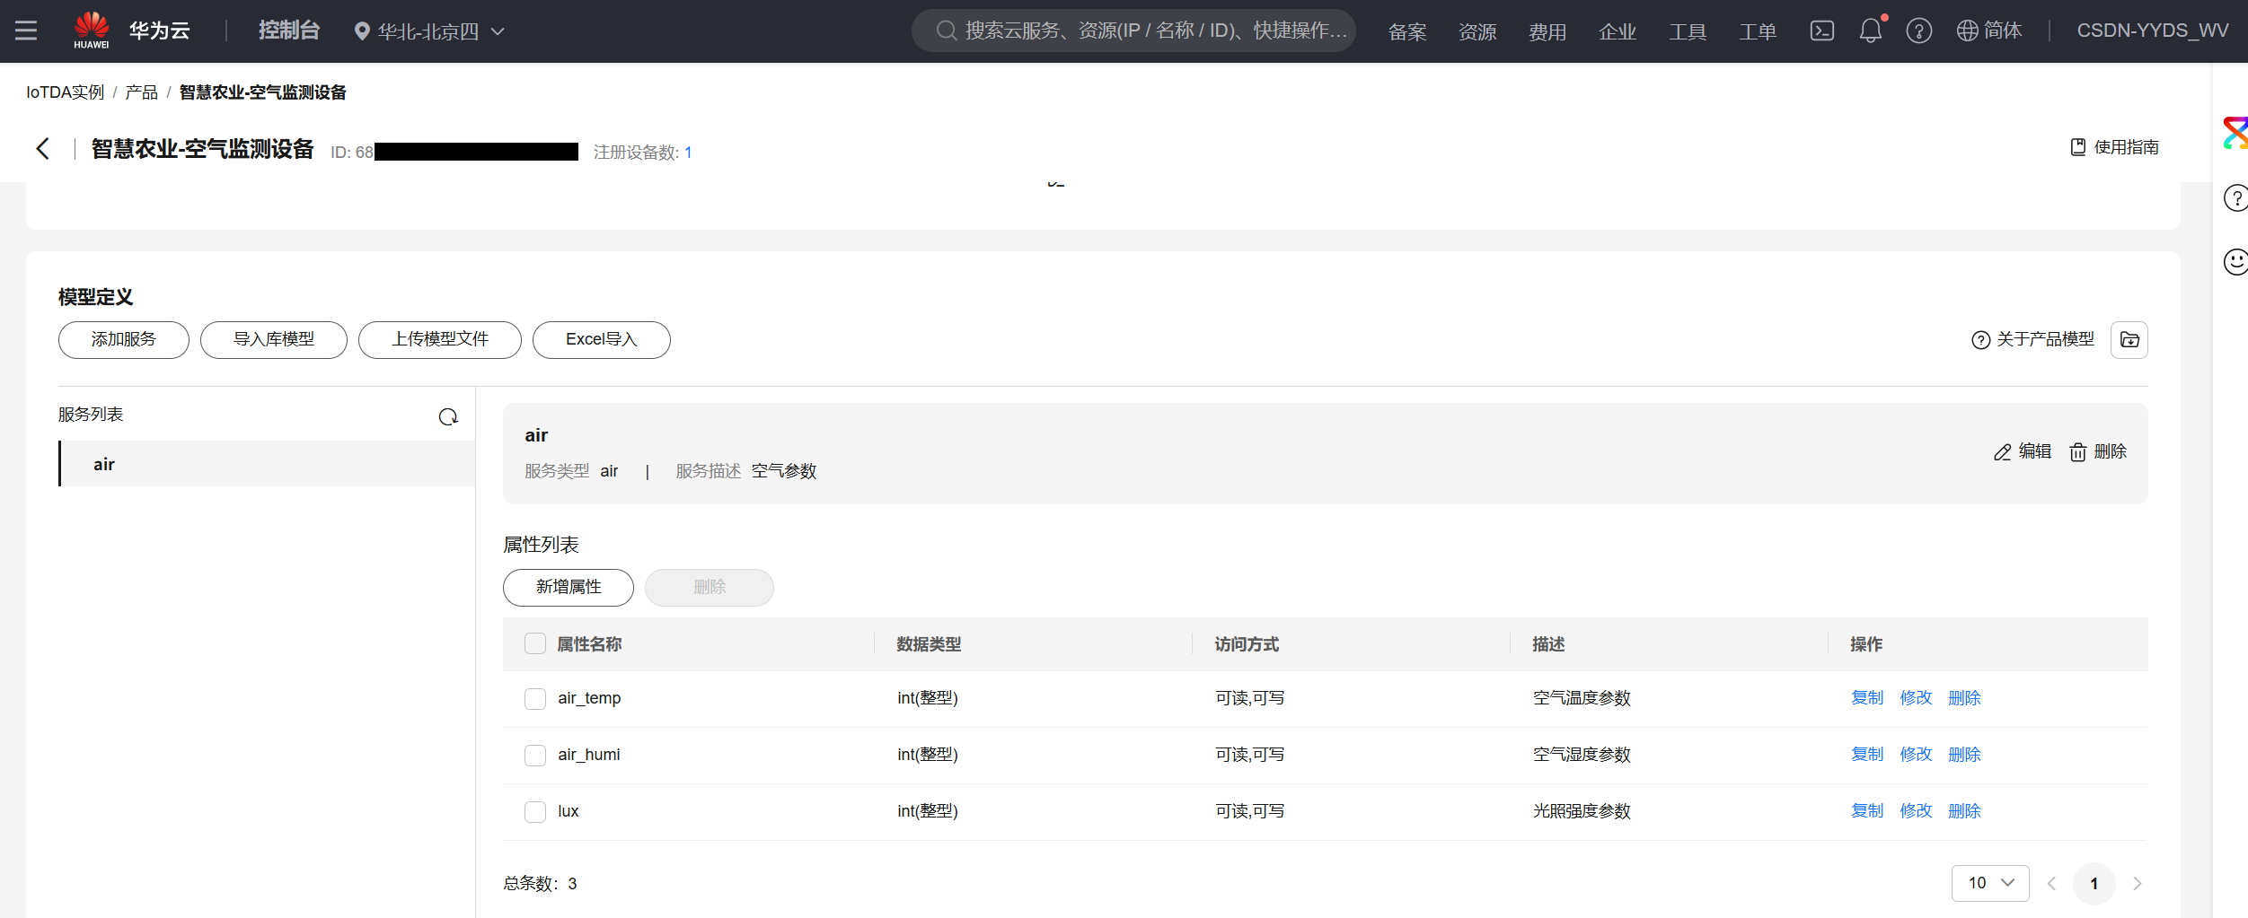
Task: Select the air service in list
Action: coord(267,464)
